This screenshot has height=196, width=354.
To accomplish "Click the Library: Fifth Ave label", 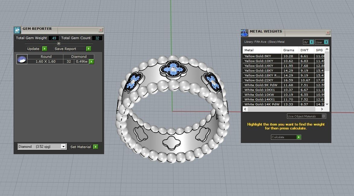I will click(x=264, y=42).
